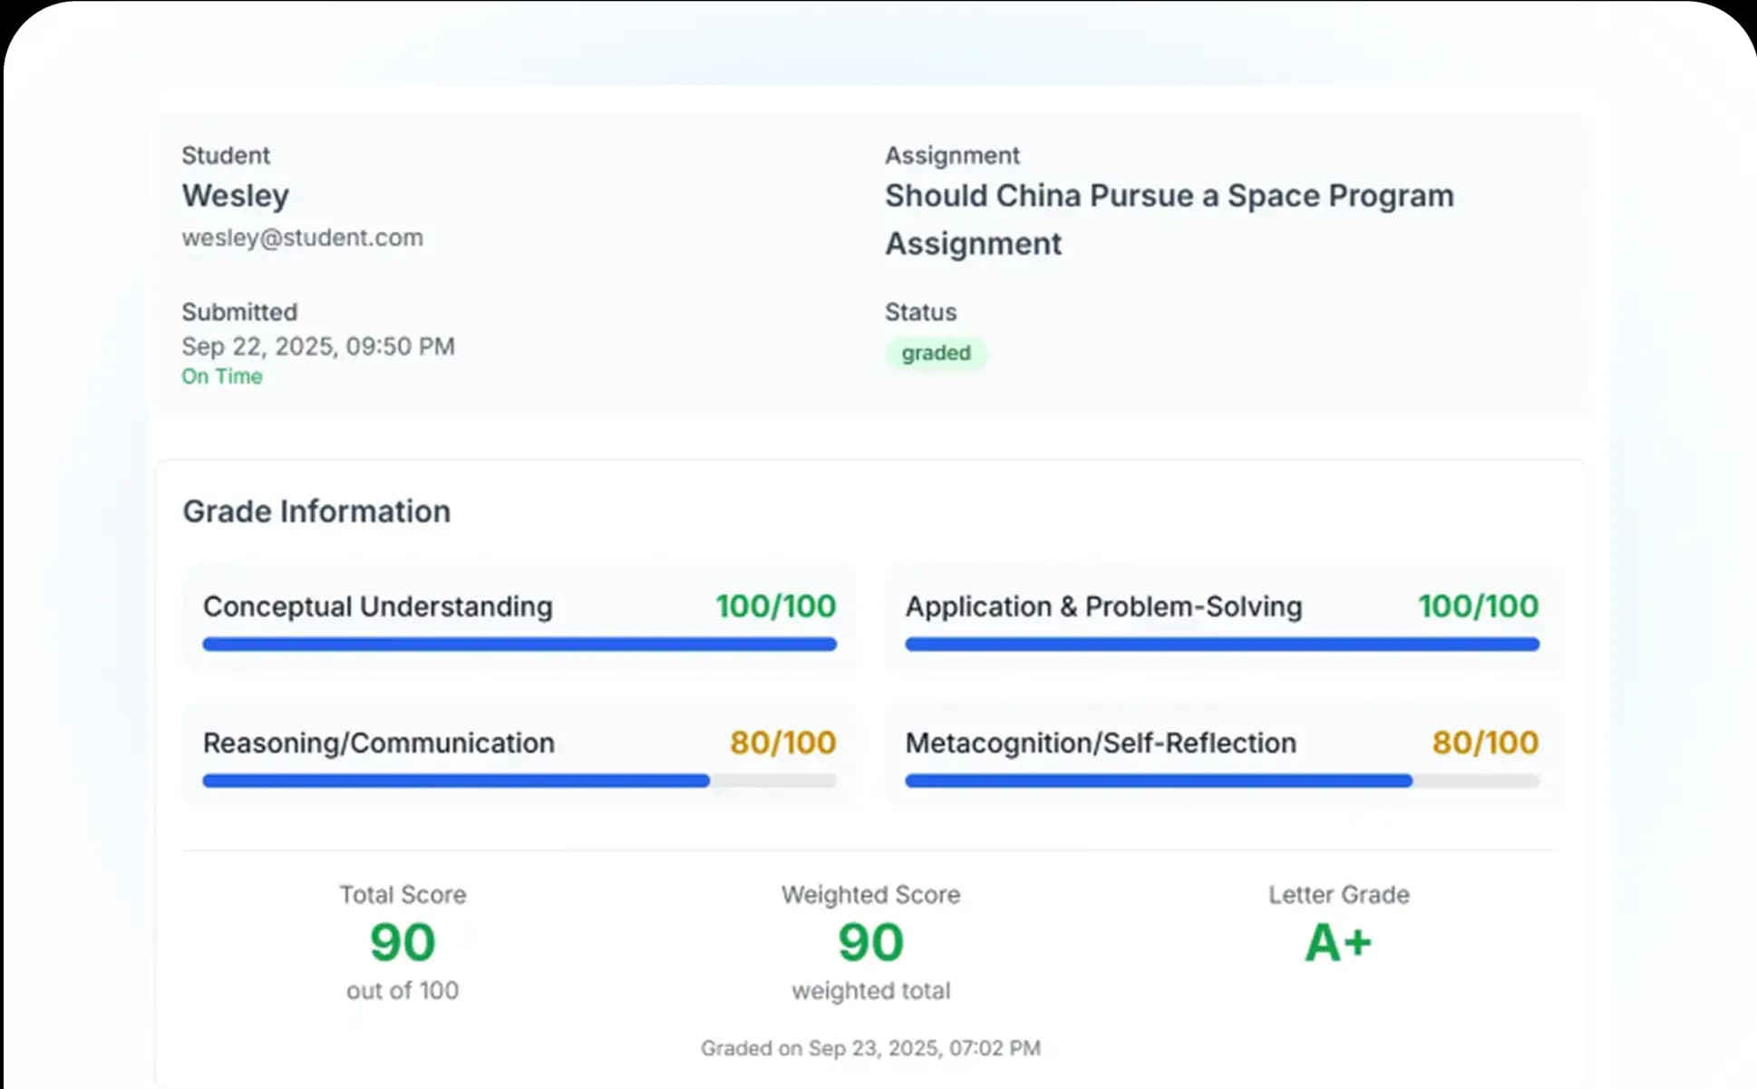
Task: Click the Grade Information heading
Action: tap(316, 511)
